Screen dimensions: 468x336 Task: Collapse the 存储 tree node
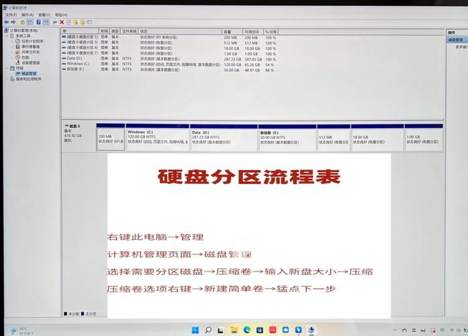(x=7, y=68)
